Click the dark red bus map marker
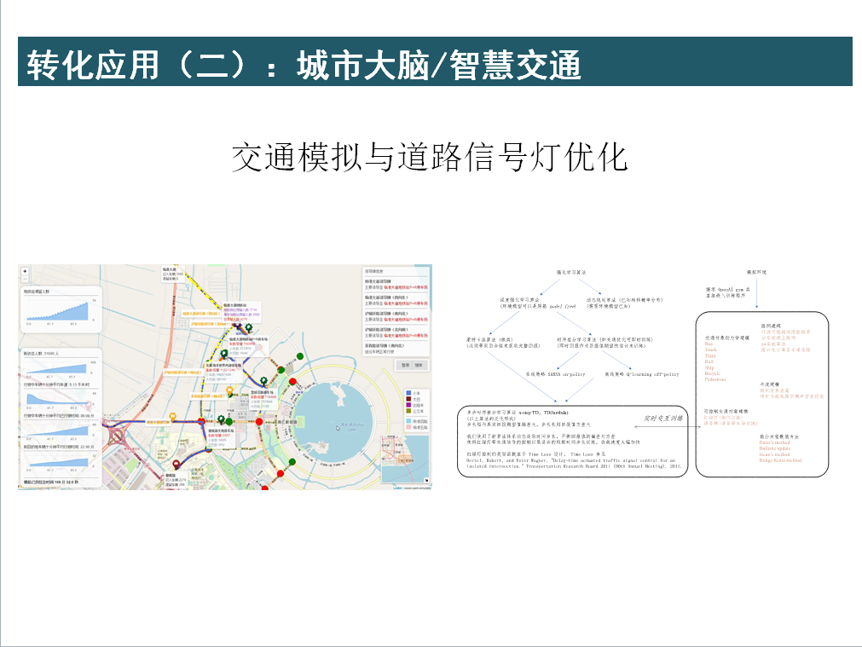Screen dimensions: 862x647 point(176,465)
